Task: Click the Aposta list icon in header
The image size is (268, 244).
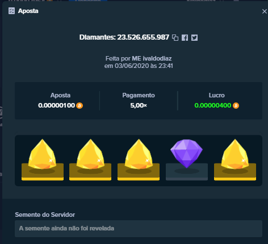Action: click(11, 11)
